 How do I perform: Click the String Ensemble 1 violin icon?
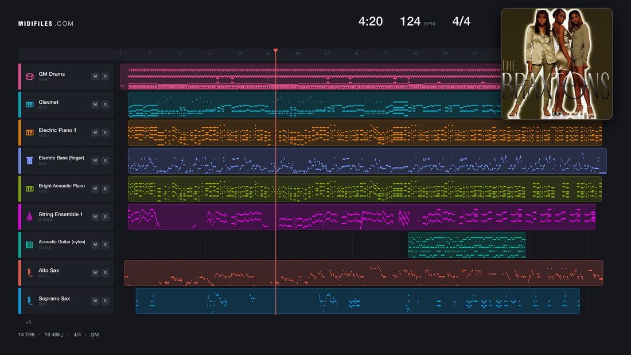pyautogui.click(x=29, y=217)
